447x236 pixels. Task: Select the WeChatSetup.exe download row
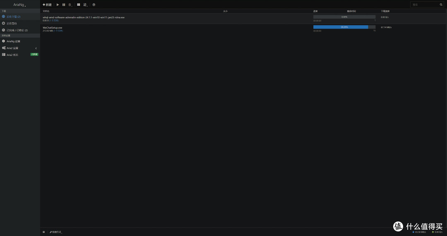[243, 29]
